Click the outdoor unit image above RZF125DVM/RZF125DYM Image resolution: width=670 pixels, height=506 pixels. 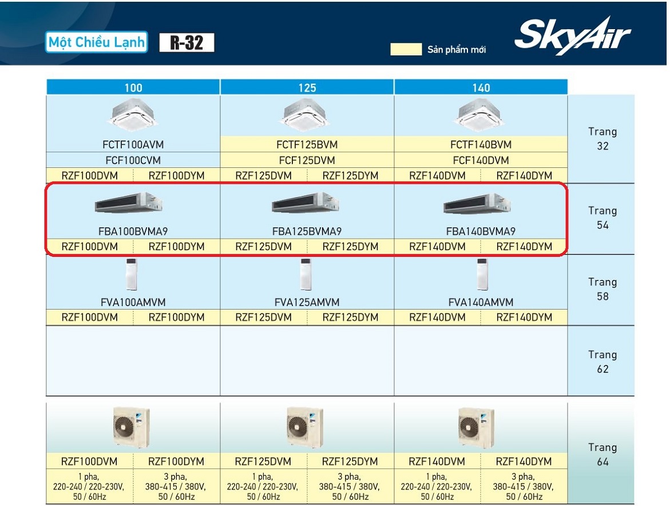(304, 428)
